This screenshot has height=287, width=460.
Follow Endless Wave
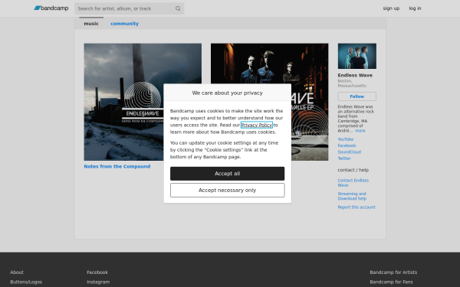pos(356,96)
